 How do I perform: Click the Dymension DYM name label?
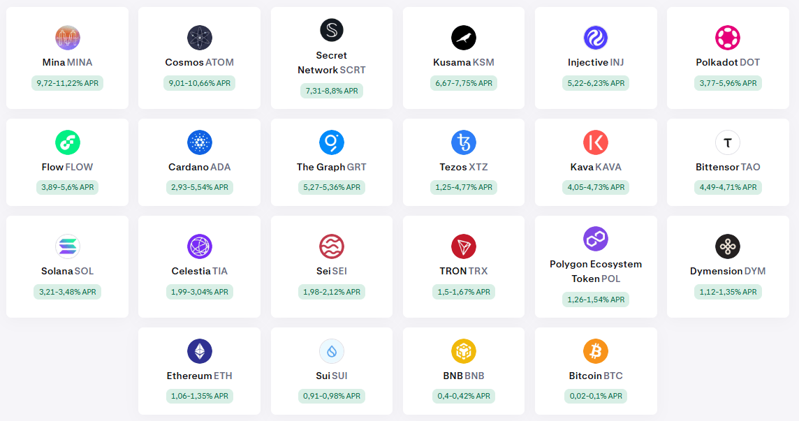click(728, 271)
